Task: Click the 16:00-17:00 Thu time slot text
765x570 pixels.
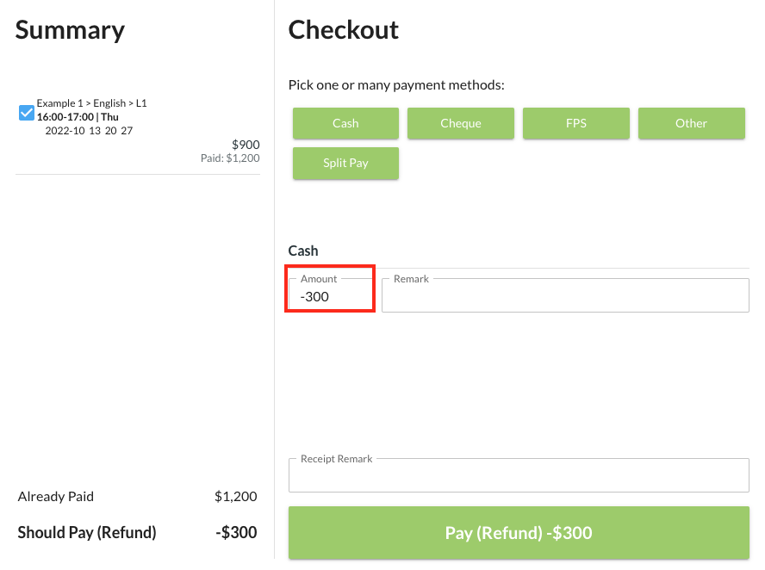Action: [x=78, y=117]
